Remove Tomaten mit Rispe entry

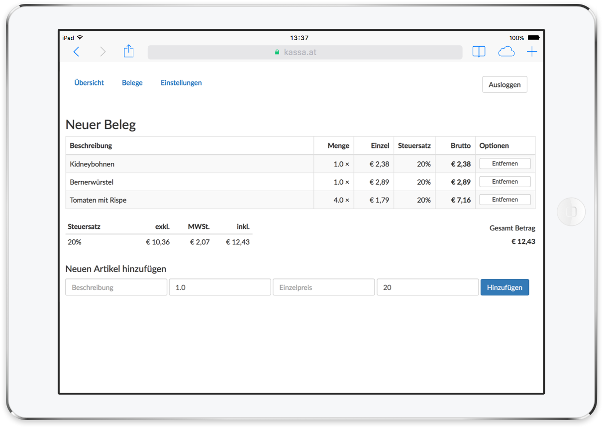pos(504,200)
